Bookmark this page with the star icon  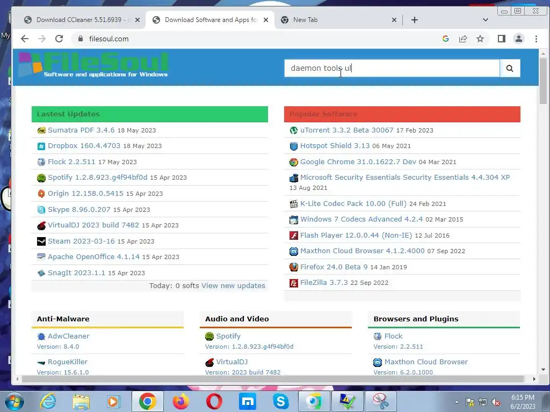point(480,39)
